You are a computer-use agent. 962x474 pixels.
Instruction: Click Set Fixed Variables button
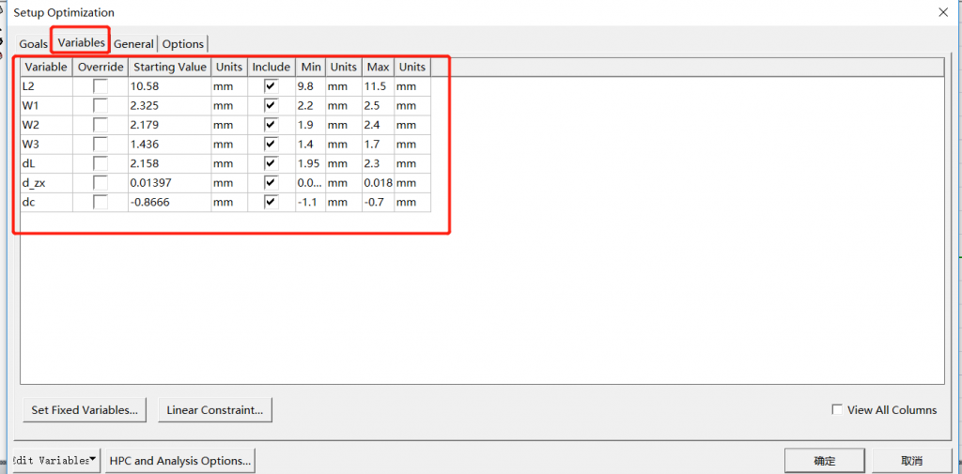click(85, 410)
